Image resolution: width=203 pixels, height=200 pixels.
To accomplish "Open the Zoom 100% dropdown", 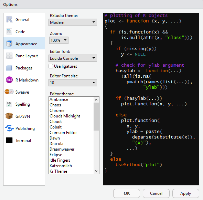I will (x=59, y=40).
